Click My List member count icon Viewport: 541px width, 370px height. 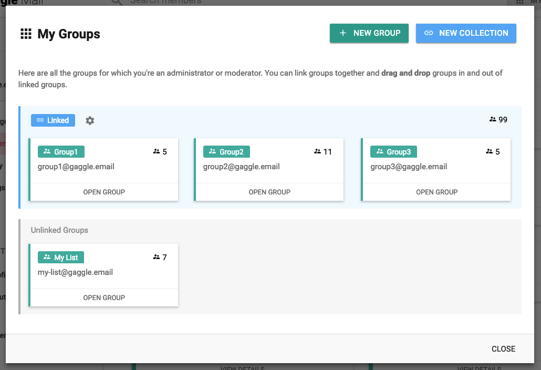[156, 258]
